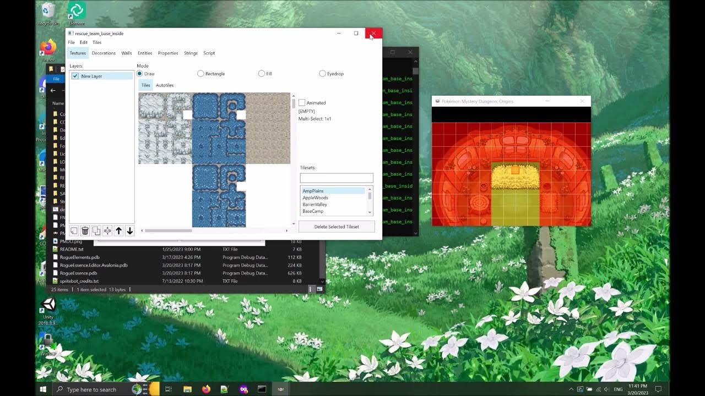The image size is (705, 396).
Task: Open the Element desktop shortcut
Action: pos(77,14)
